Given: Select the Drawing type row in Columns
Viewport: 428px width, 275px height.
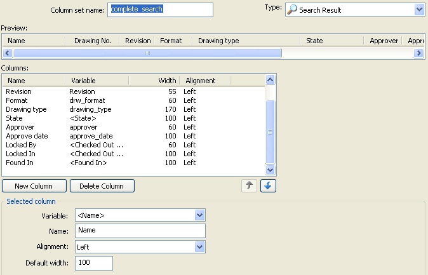Looking at the screenshot, I should pos(134,109).
